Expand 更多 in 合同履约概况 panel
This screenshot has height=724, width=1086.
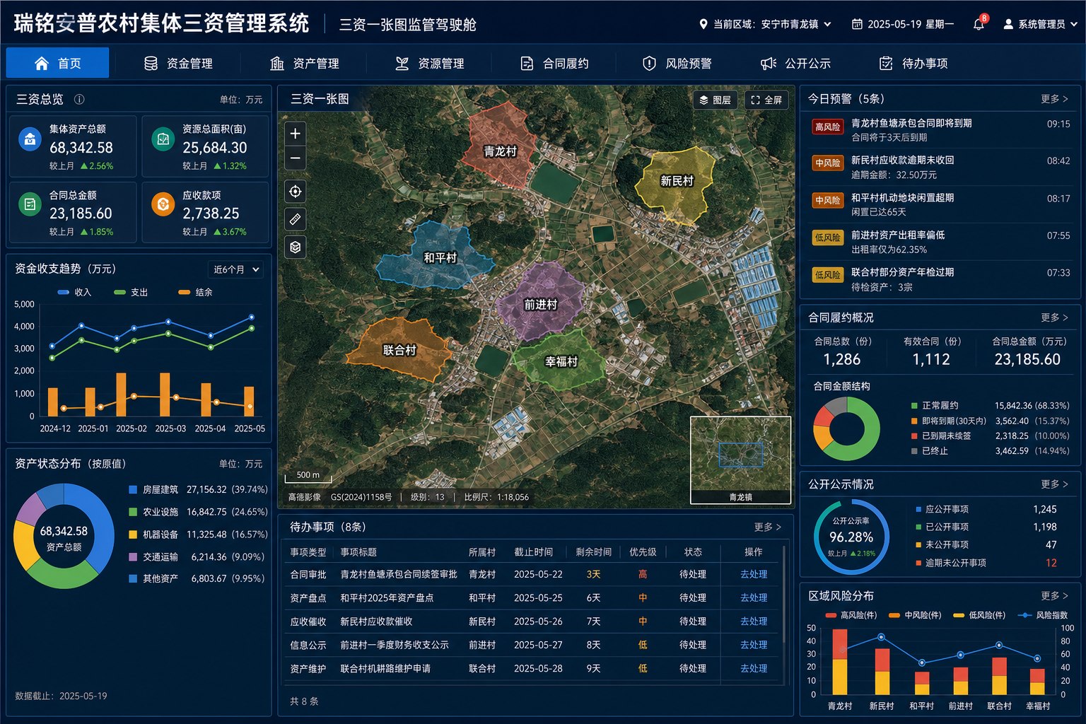click(x=1054, y=317)
